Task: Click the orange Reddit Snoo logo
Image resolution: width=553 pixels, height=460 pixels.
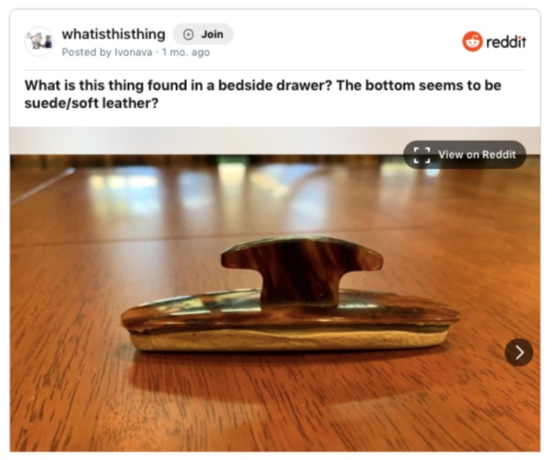Action: 472,41
